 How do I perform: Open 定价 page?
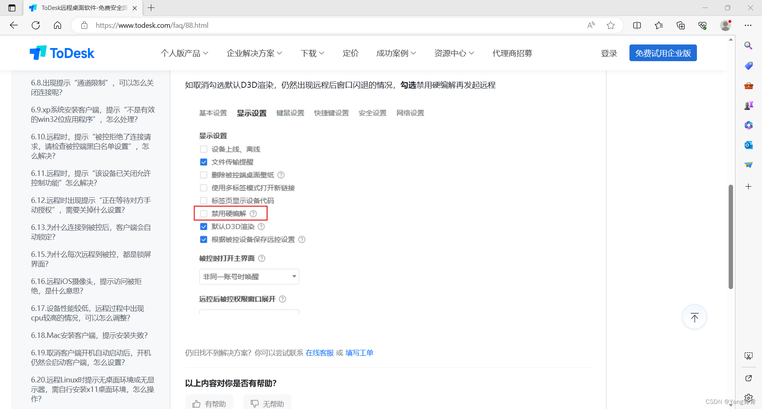(350, 53)
